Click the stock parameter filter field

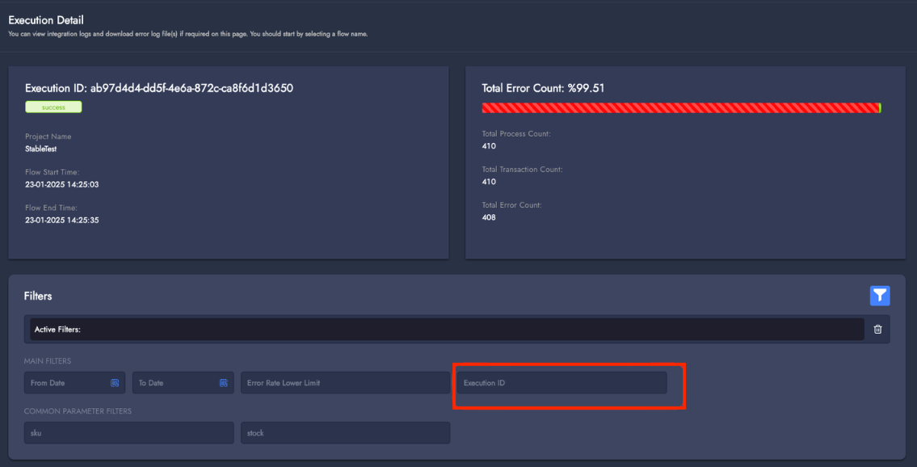click(x=345, y=433)
